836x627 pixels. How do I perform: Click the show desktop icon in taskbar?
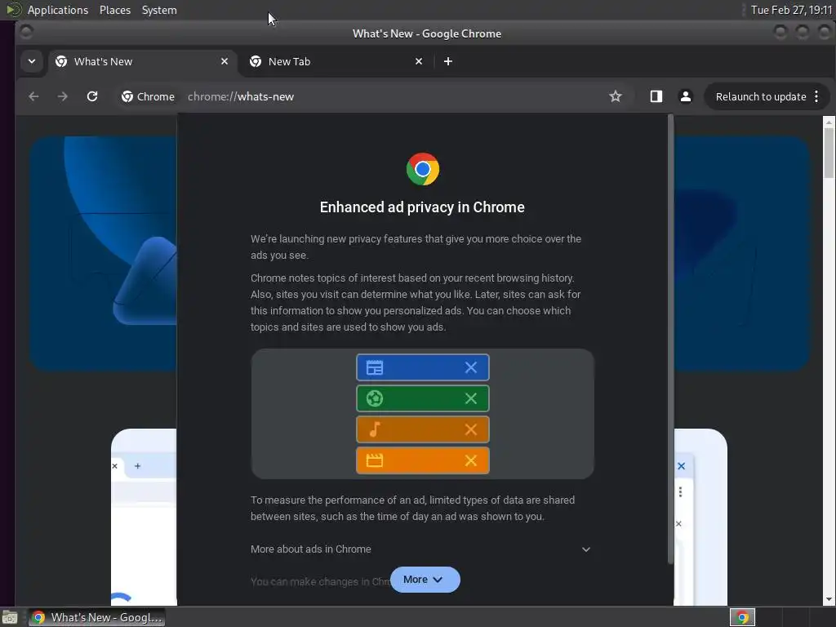(x=10, y=617)
